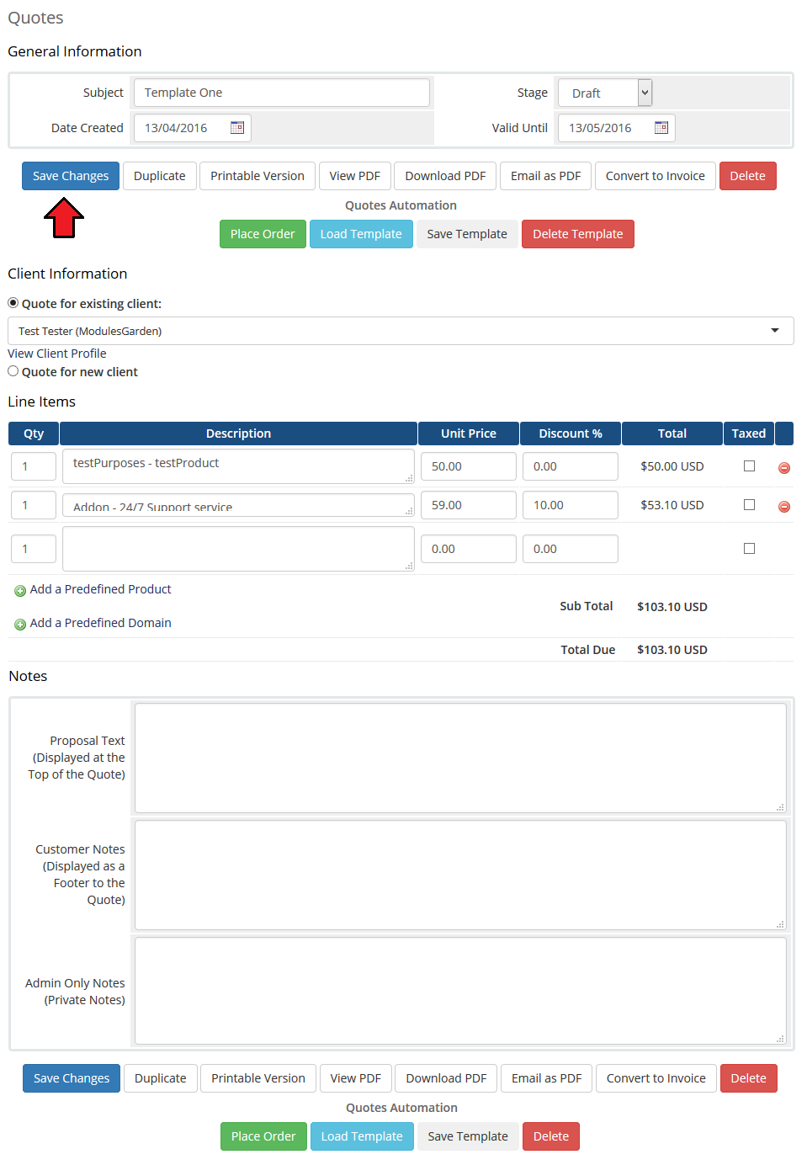Click the Addon - 24/7 Support service description
This screenshot has width=807, height=1165.
238,505
